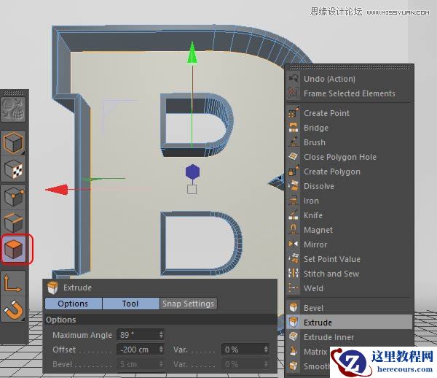This screenshot has width=437, height=378.
Task: Select the Texture mode checkered cube icon
Action: [13, 170]
